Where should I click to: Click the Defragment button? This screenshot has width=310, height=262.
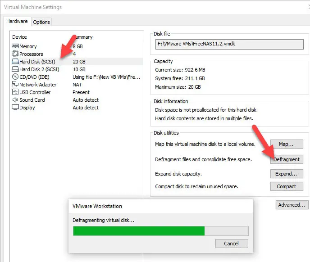287,159
